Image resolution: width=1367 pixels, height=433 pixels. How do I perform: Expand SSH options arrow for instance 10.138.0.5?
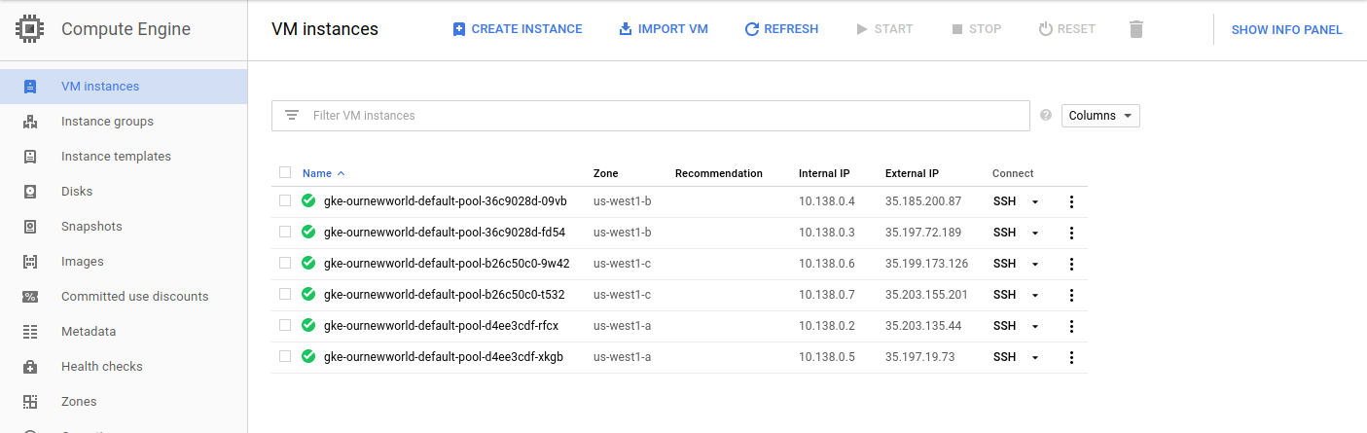pyautogui.click(x=1035, y=358)
